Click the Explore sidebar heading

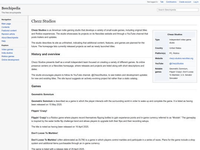pyautogui.click(x=5, y=45)
